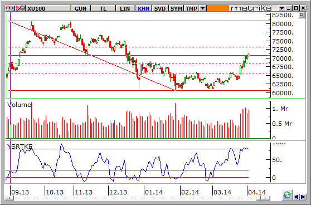Click the small square icon near 82500

click(x=302, y=15)
